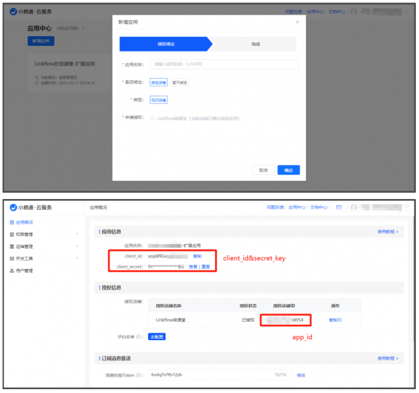419x393 pixels.
Task: Click the 权限管理 sidebar icon
Action: pos(11,234)
